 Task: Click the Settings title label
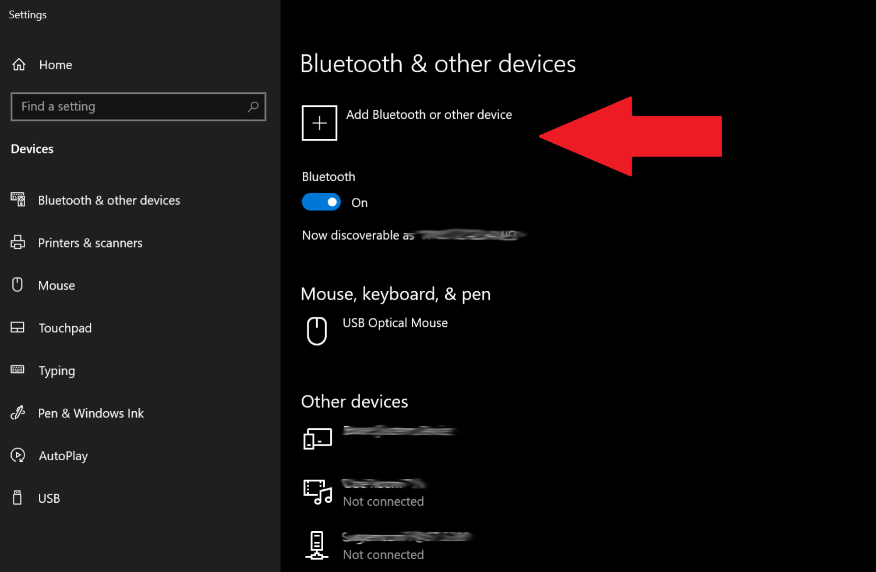(x=27, y=14)
